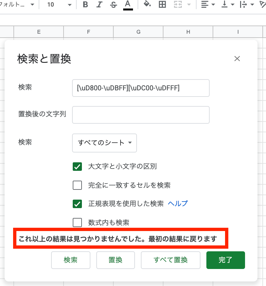
Task: Apply italic formatting from the toolbar
Action: tap(100, 5)
